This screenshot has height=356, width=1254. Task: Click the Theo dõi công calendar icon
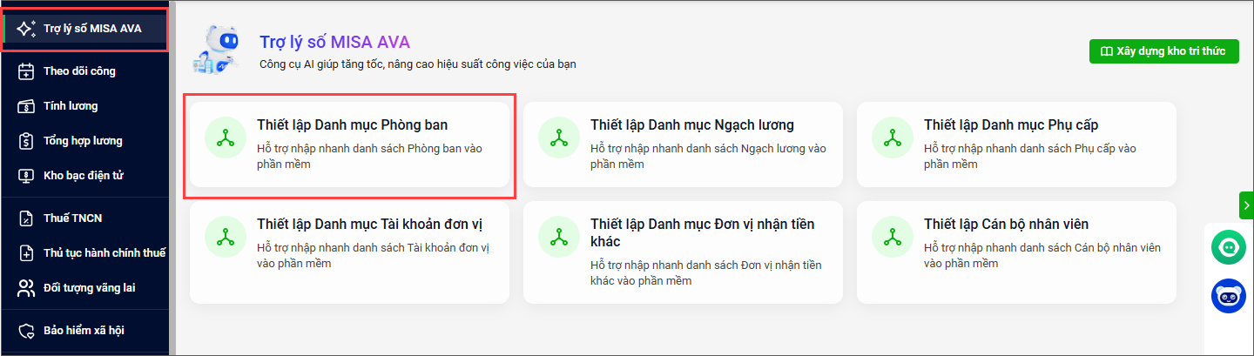click(x=26, y=71)
